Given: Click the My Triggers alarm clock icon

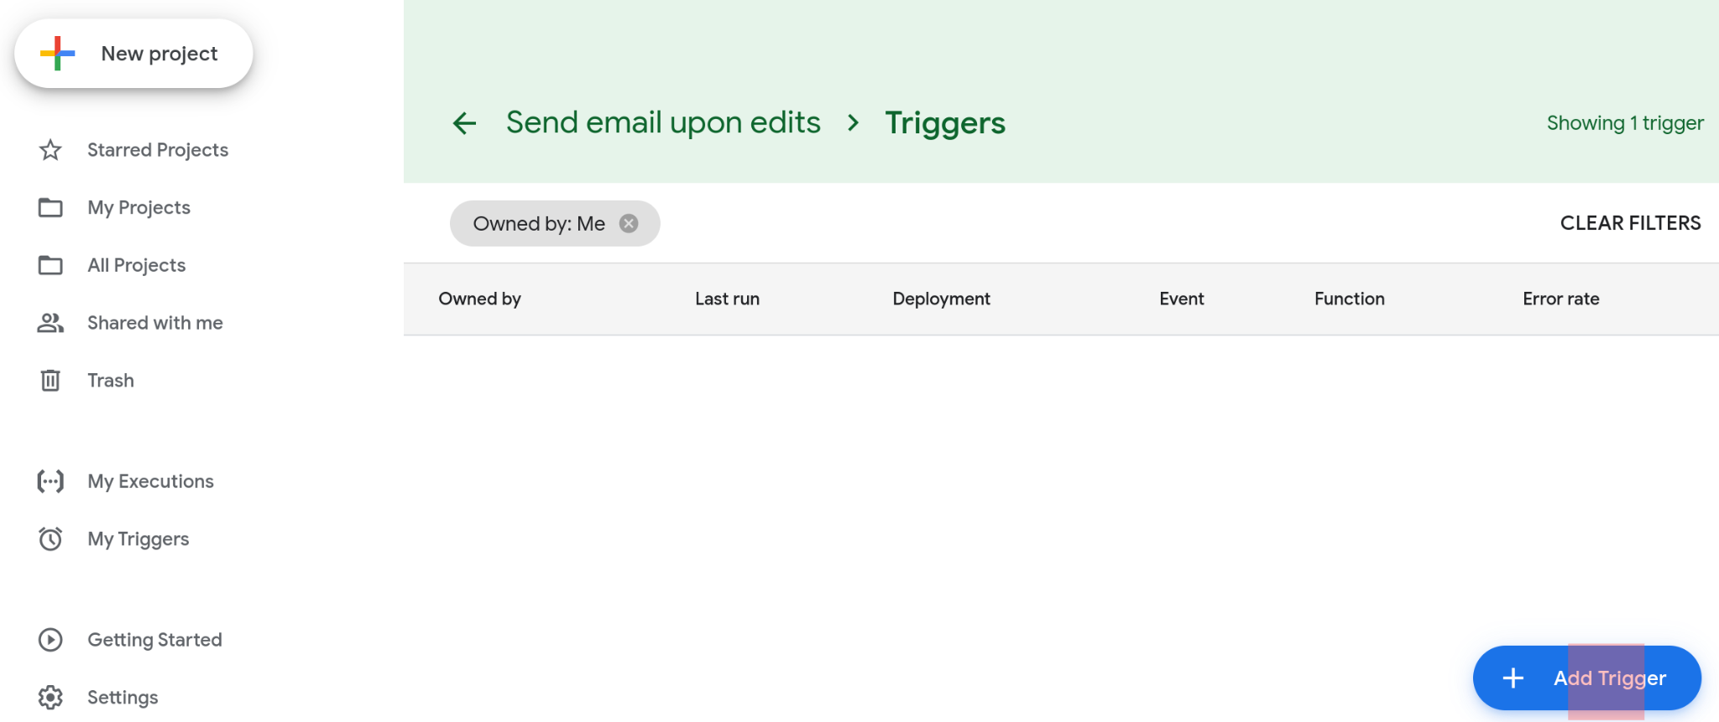Looking at the screenshot, I should tap(50, 539).
